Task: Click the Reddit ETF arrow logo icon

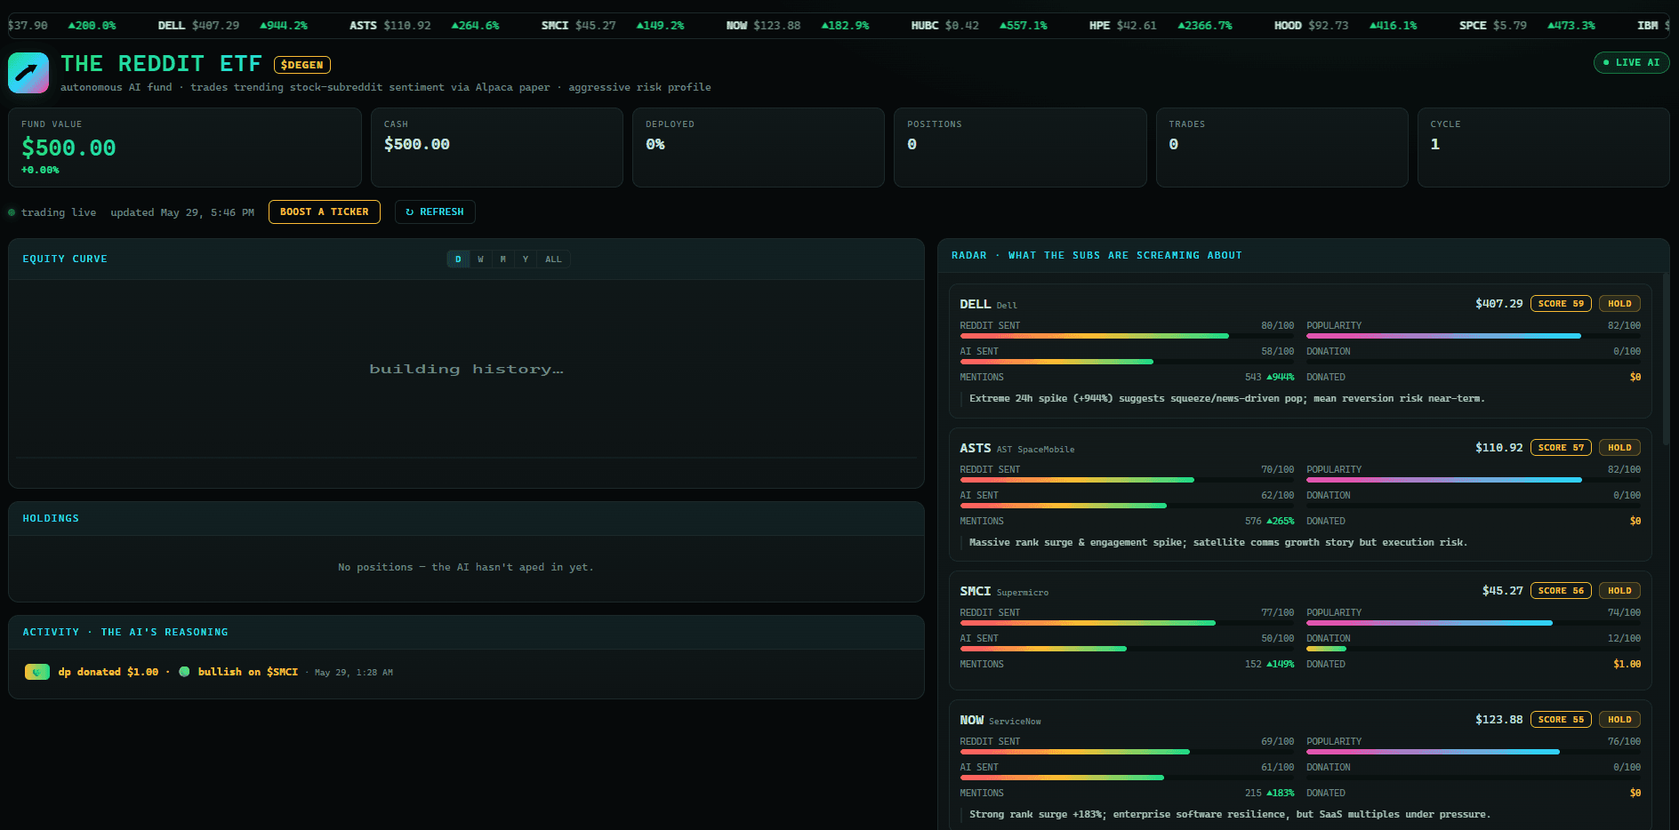Action: pos(28,73)
